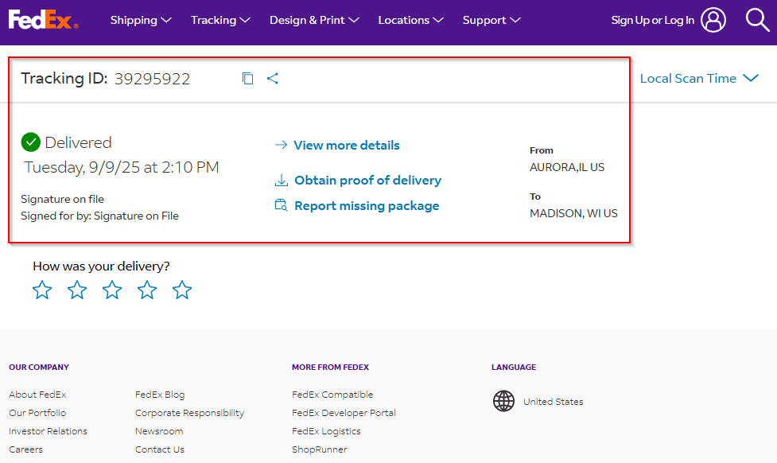The width and height of the screenshot is (777, 463).
Task: Click the arrow icon beside View more details
Action: tap(281, 145)
